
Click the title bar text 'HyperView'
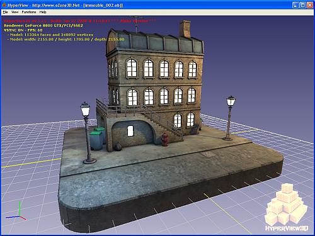coord(18,5)
